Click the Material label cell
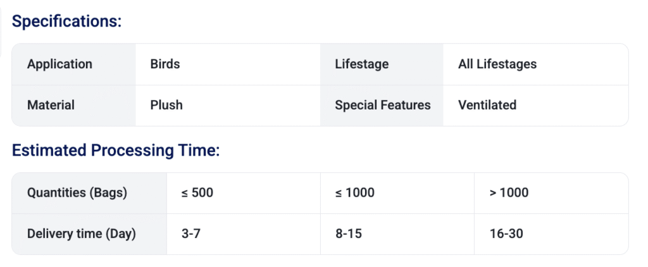The width and height of the screenshot is (648, 267). [x=51, y=105]
